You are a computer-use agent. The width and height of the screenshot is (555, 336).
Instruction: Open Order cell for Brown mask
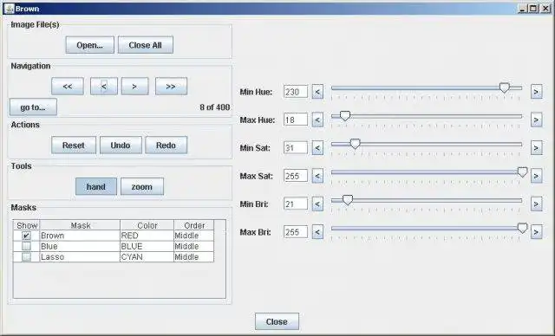[194, 236]
